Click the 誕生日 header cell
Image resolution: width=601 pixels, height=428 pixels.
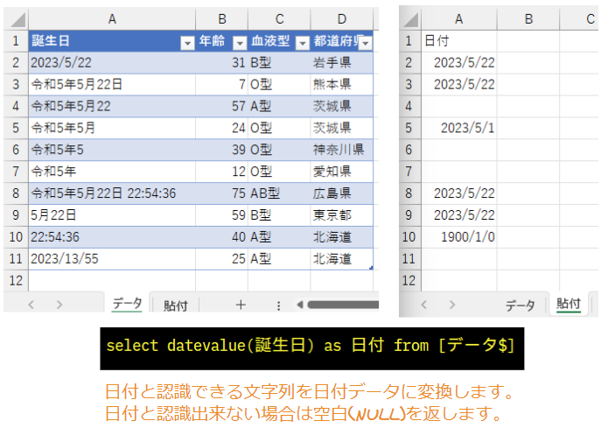(x=112, y=41)
